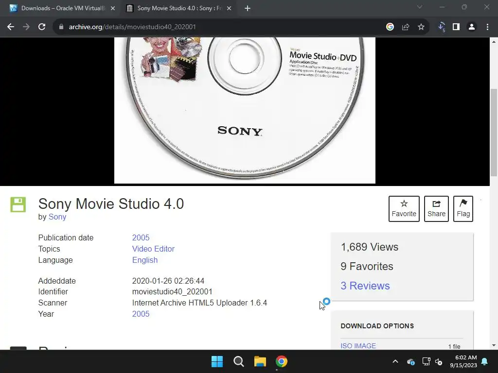This screenshot has height=373, width=498.
Task: Jump to the 3 Reviews link
Action: 365,286
